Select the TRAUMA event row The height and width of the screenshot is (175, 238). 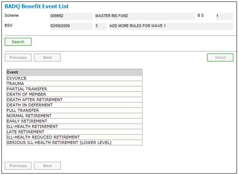pos(74,84)
